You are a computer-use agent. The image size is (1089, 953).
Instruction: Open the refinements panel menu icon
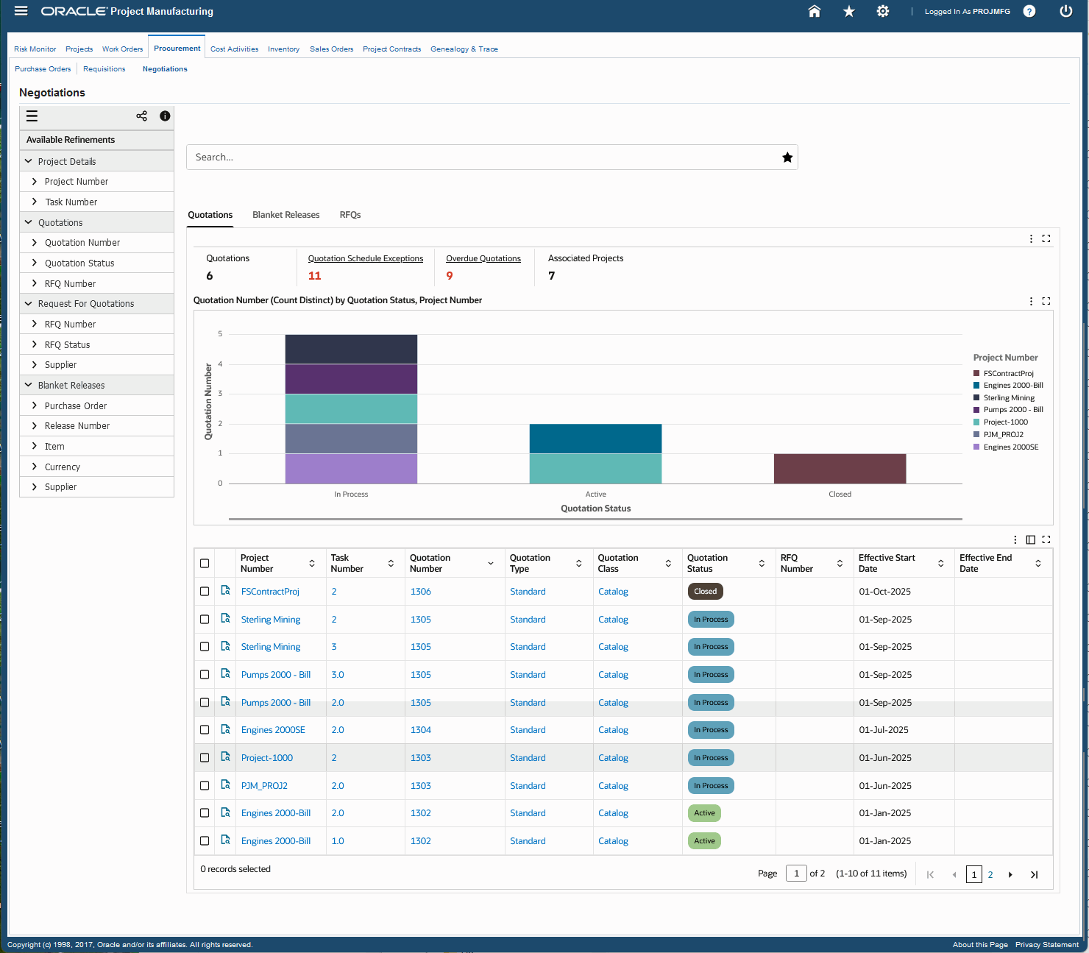(x=32, y=116)
